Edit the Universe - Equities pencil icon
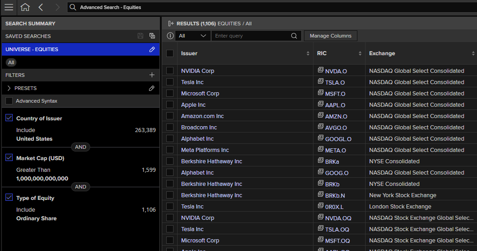 pos(152,49)
